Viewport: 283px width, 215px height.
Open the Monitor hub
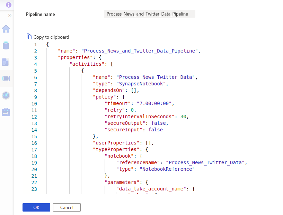[x=6, y=95]
